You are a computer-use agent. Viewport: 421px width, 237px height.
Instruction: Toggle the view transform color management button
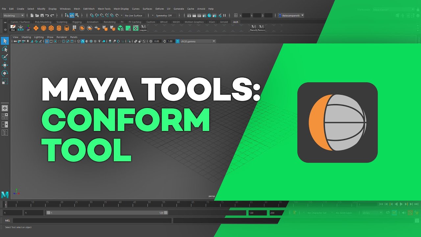pyautogui.click(x=178, y=41)
